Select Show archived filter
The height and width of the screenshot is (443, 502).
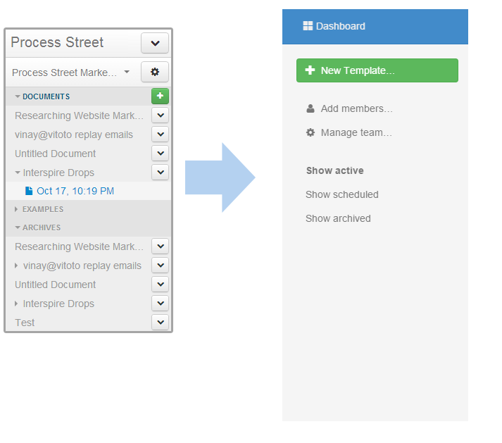point(338,218)
